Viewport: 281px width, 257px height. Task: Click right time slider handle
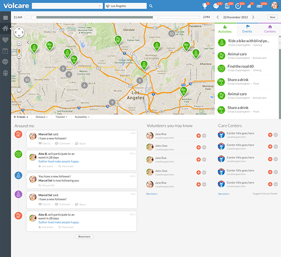(155, 17)
